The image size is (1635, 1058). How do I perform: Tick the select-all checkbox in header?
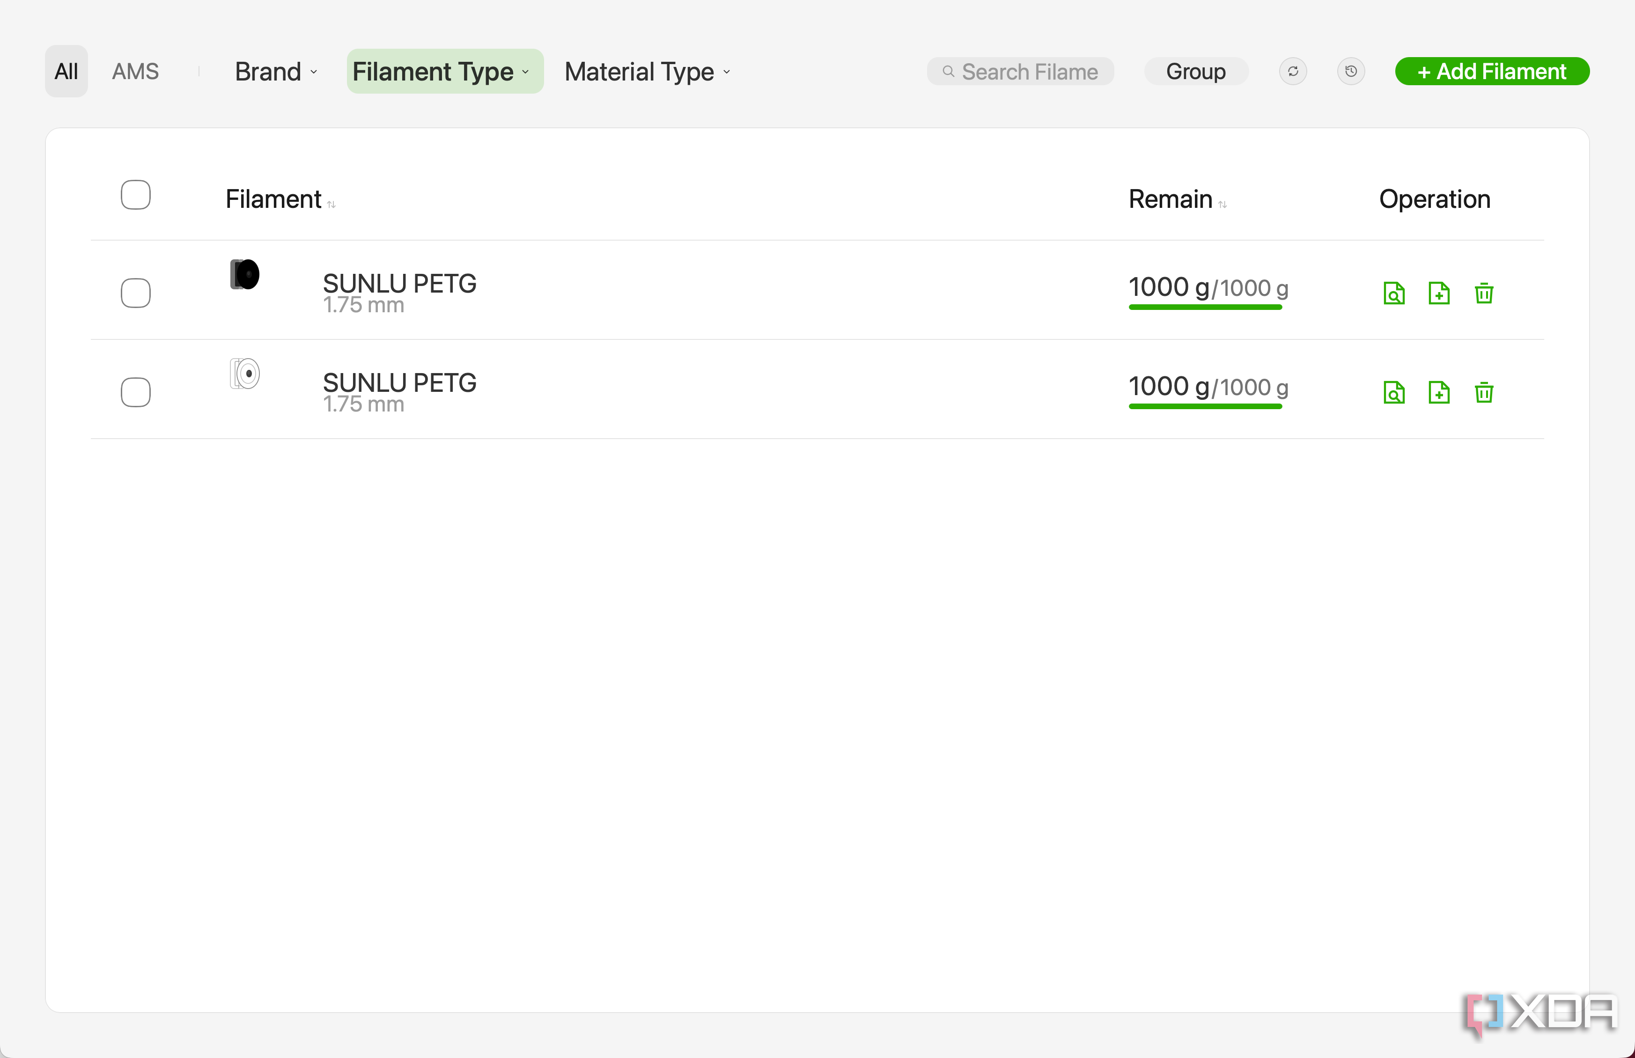point(135,195)
